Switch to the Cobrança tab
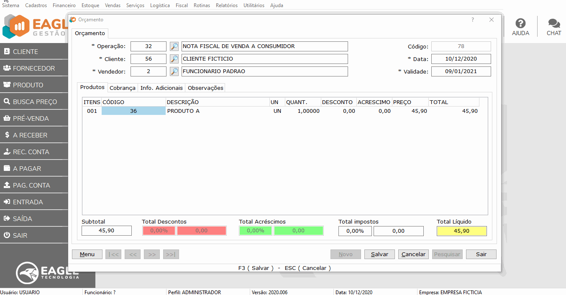 coord(123,88)
